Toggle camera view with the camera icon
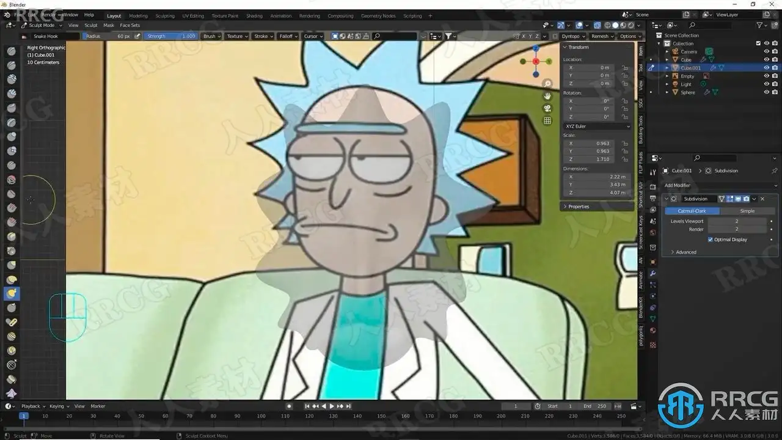This screenshot has width=782, height=440. (x=547, y=108)
